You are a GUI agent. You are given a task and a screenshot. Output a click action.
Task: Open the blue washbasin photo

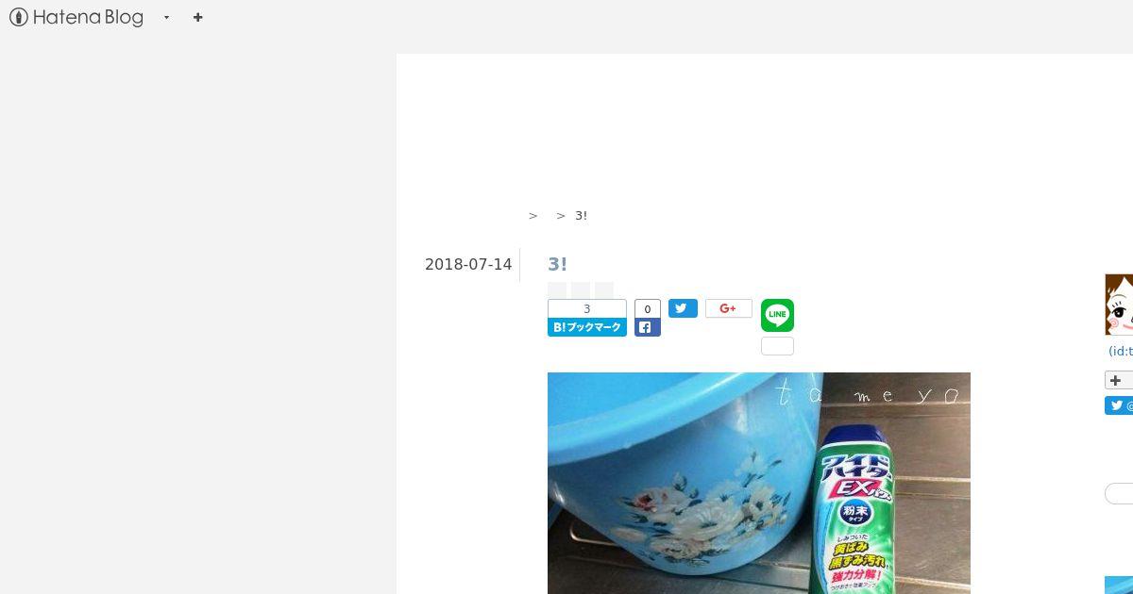coord(759,483)
